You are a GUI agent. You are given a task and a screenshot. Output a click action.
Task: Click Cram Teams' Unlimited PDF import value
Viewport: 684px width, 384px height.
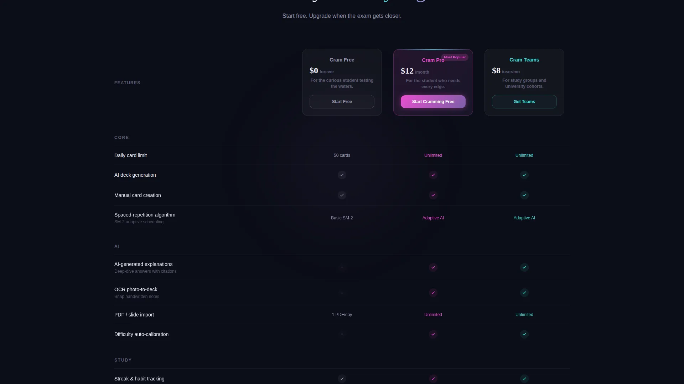(524, 315)
